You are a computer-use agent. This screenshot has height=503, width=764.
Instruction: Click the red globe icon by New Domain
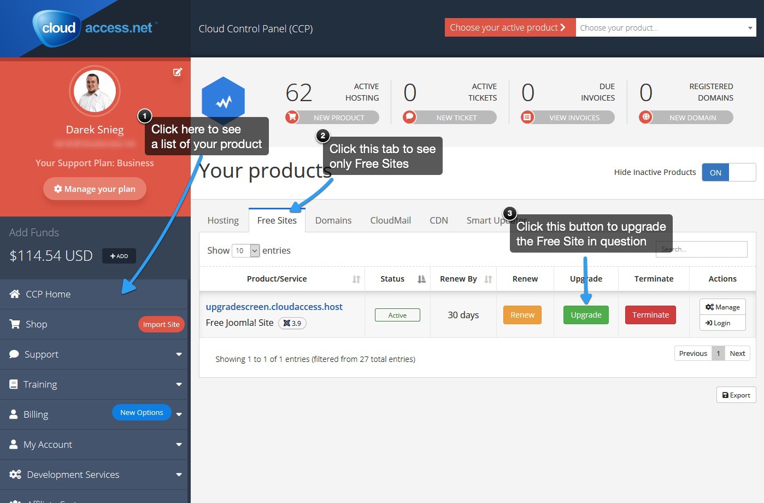point(646,117)
